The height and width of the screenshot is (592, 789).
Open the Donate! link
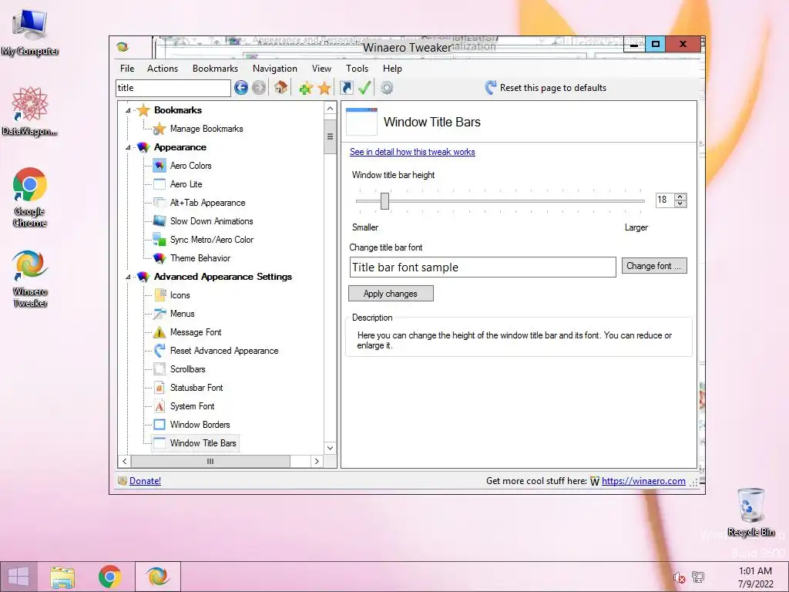pos(145,481)
